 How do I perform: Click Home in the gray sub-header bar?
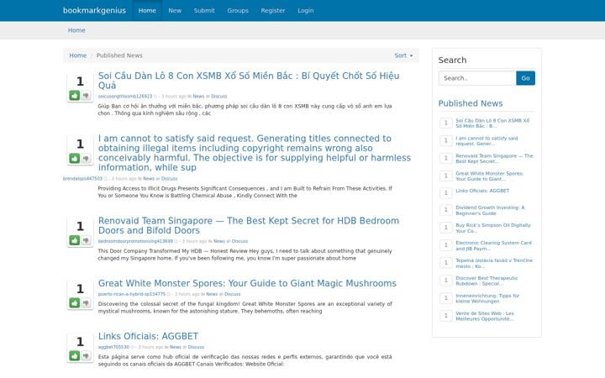point(76,30)
